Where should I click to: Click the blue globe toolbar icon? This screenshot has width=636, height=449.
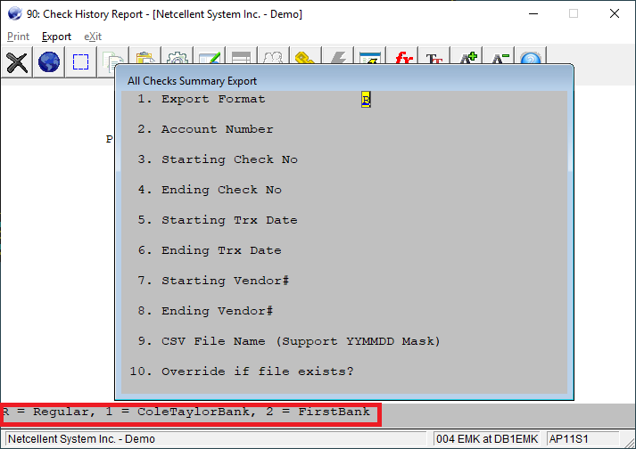point(49,62)
